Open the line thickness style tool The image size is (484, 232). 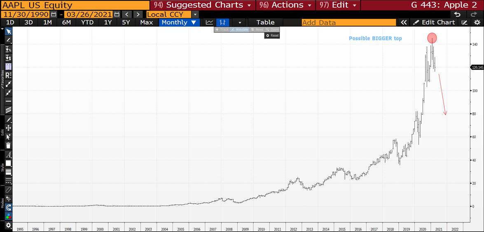coord(8,172)
